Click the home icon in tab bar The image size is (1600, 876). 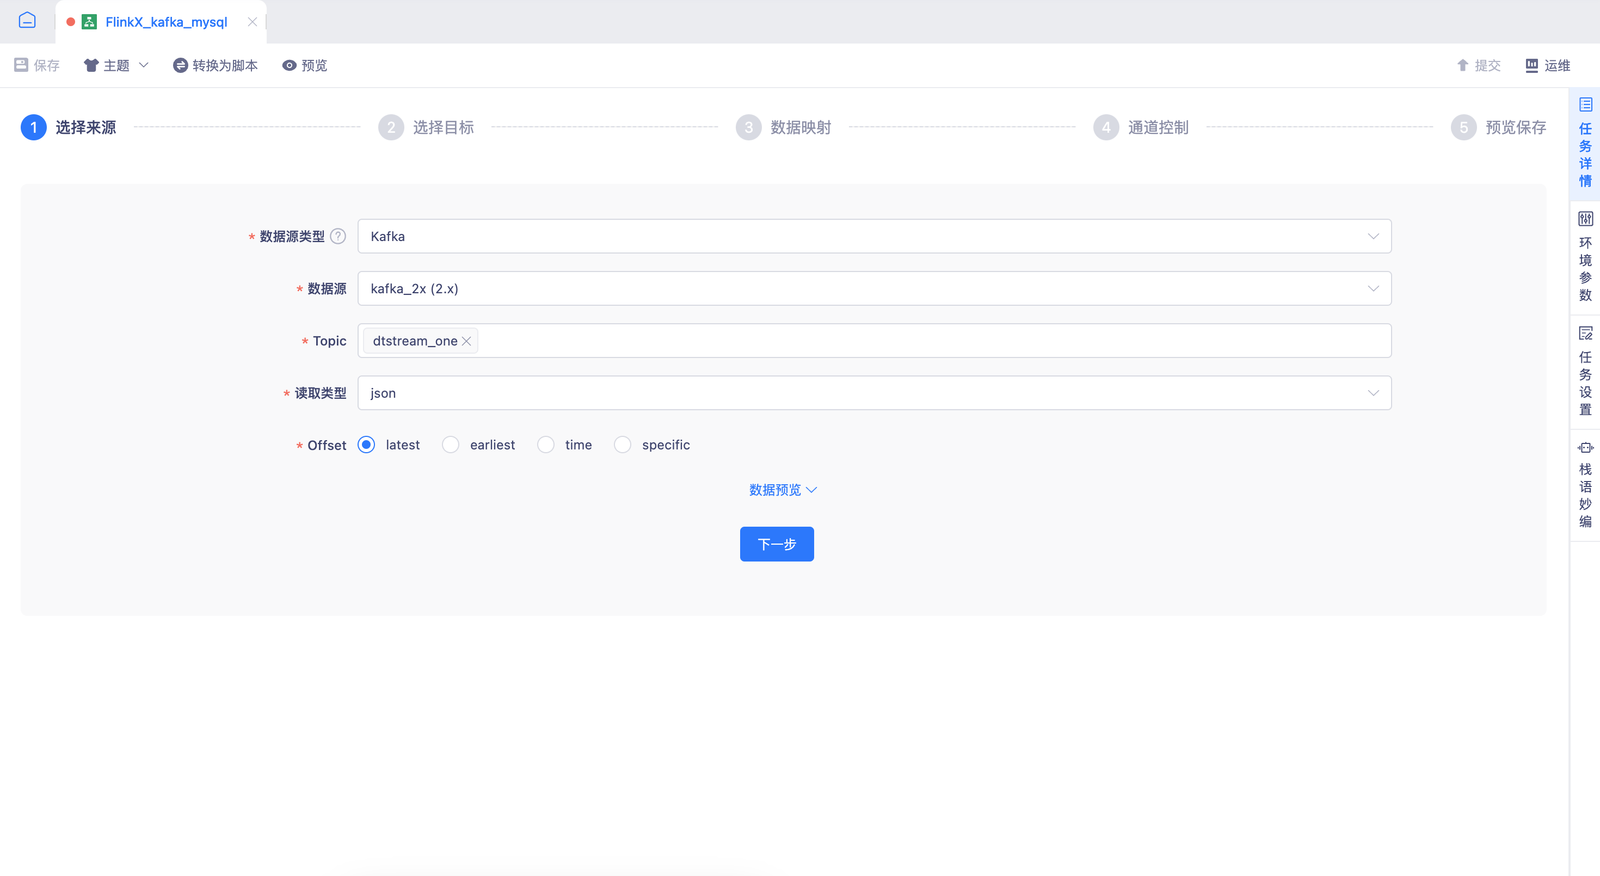click(x=27, y=21)
